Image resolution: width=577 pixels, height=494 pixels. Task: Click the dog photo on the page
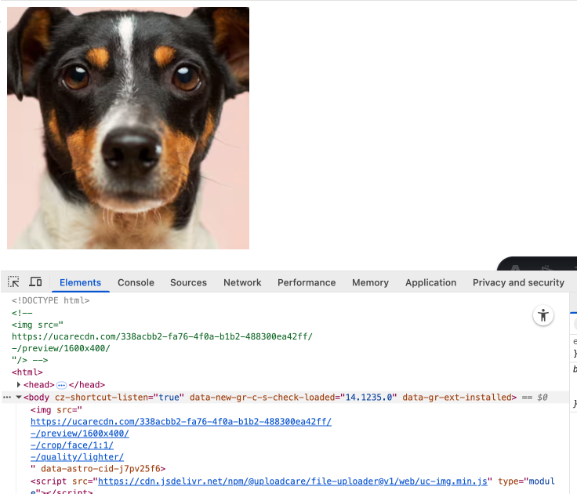click(128, 128)
